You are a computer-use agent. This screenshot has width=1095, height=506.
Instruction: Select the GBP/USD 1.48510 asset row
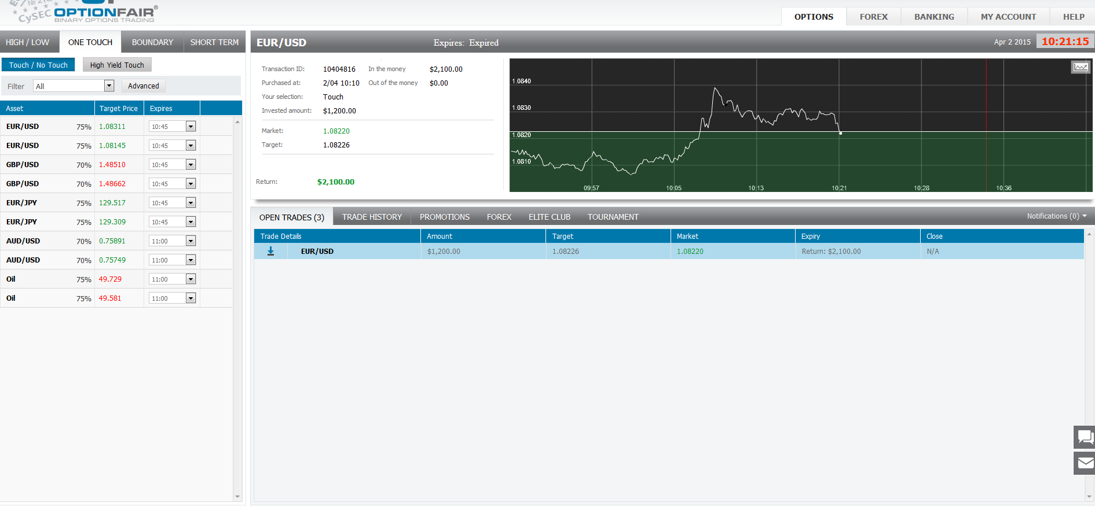tap(23, 165)
